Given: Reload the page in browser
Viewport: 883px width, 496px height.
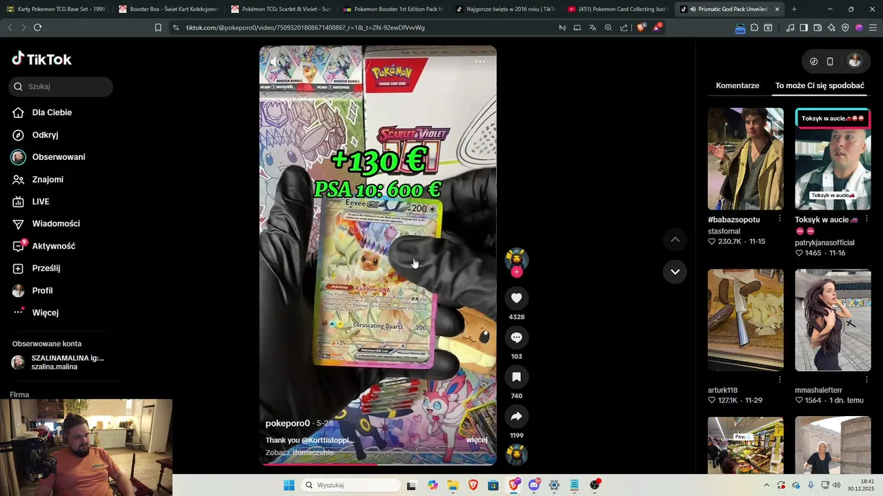Looking at the screenshot, I should (x=37, y=28).
